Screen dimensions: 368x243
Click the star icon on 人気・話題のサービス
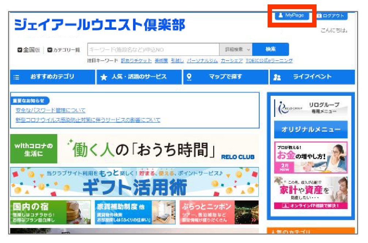click(x=104, y=77)
